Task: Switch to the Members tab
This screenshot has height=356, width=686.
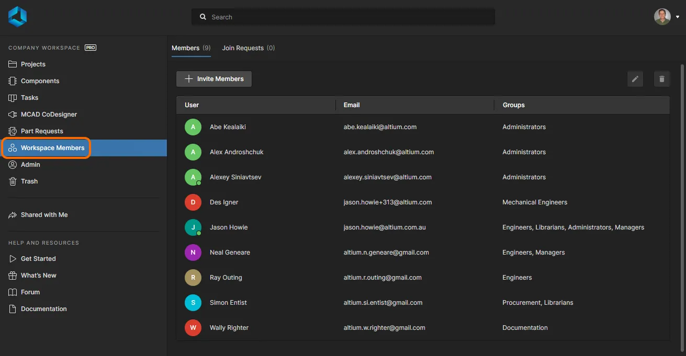Action: 191,48
